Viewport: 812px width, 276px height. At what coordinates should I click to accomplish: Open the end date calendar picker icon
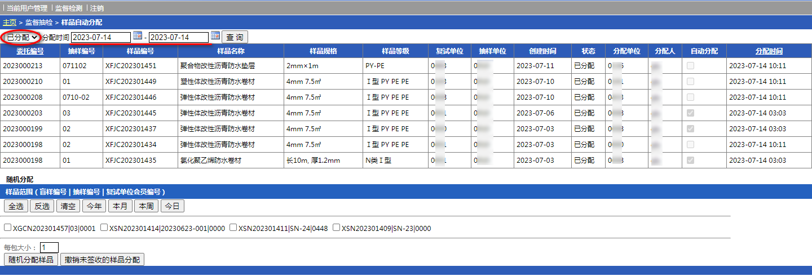click(215, 36)
